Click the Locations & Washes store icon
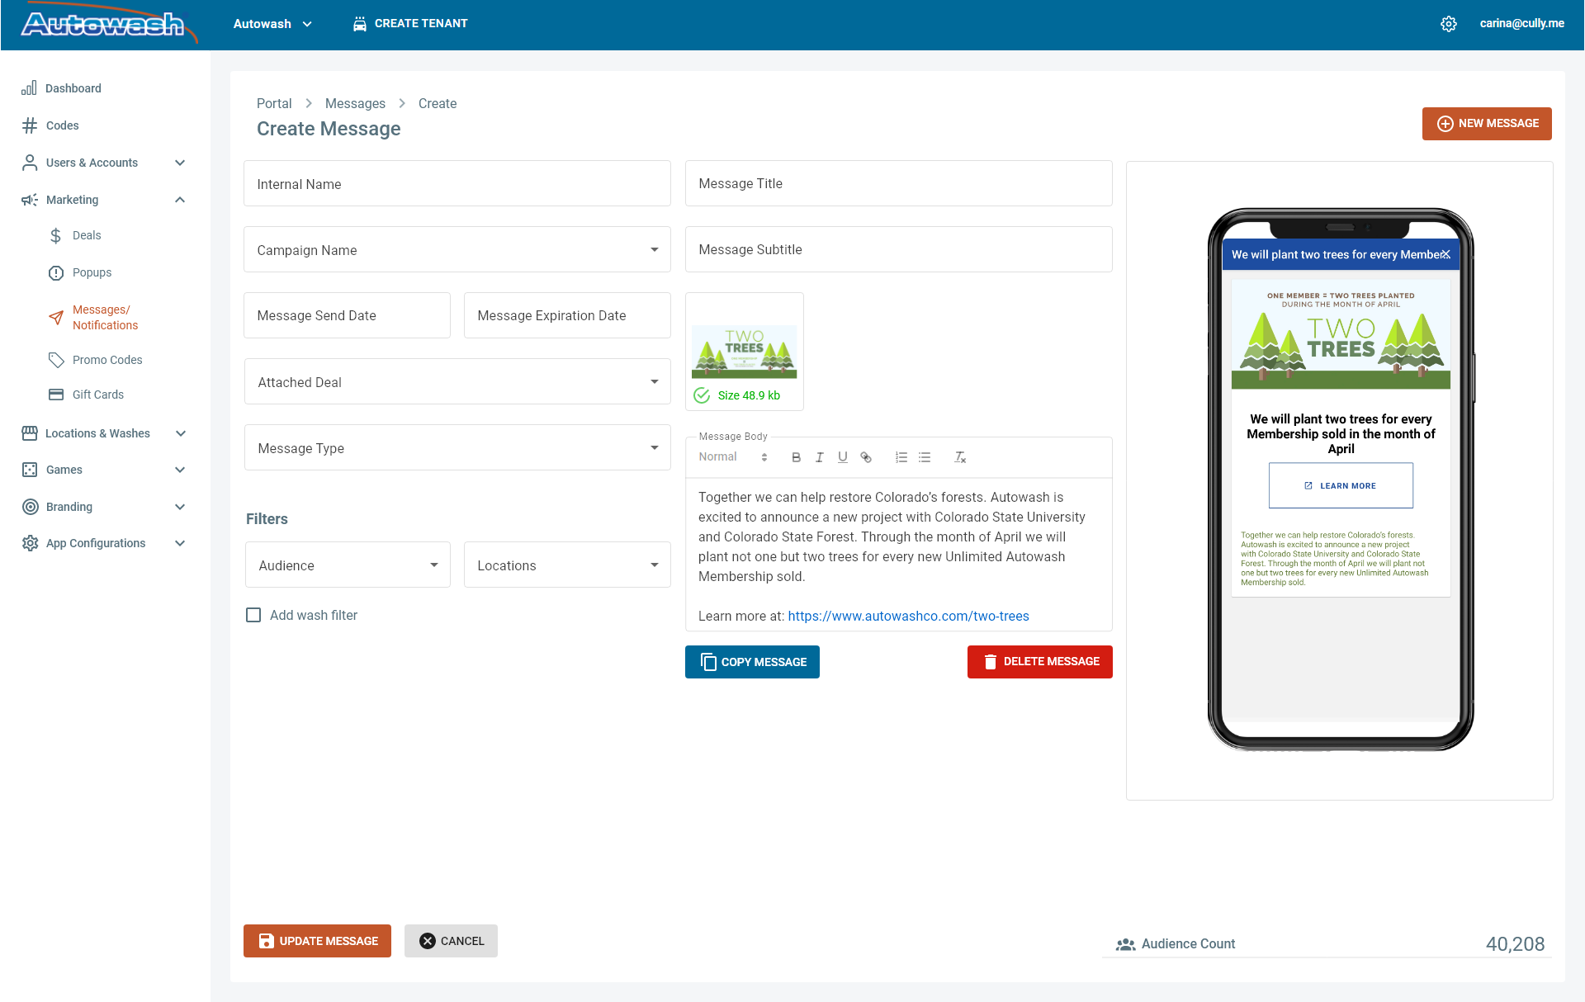The image size is (1585, 1002). (30, 433)
